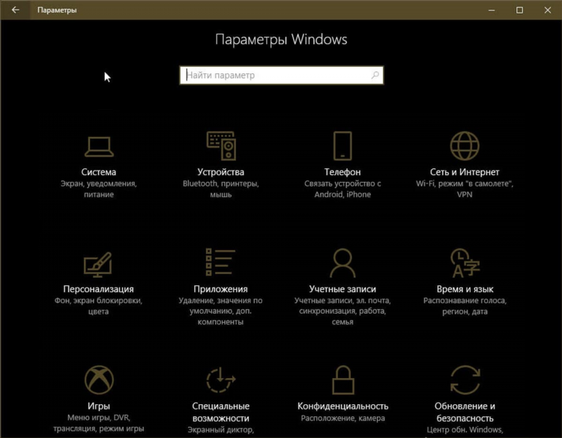Go back using the title bar arrow
Screen dimensions: 562x438
[16, 10]
